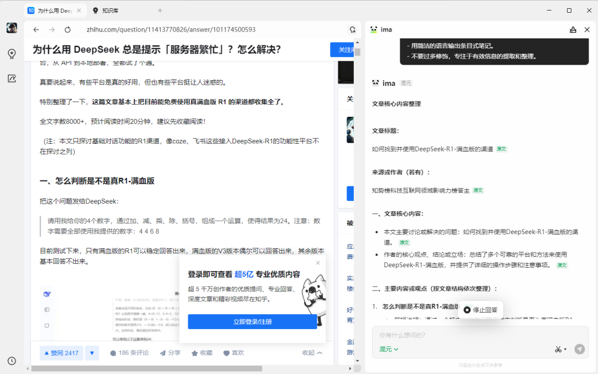Open the user avatar in left sidebar
The width and height of the screenshot is (598, 374).
pyautogui.click(x=12, y=28)
